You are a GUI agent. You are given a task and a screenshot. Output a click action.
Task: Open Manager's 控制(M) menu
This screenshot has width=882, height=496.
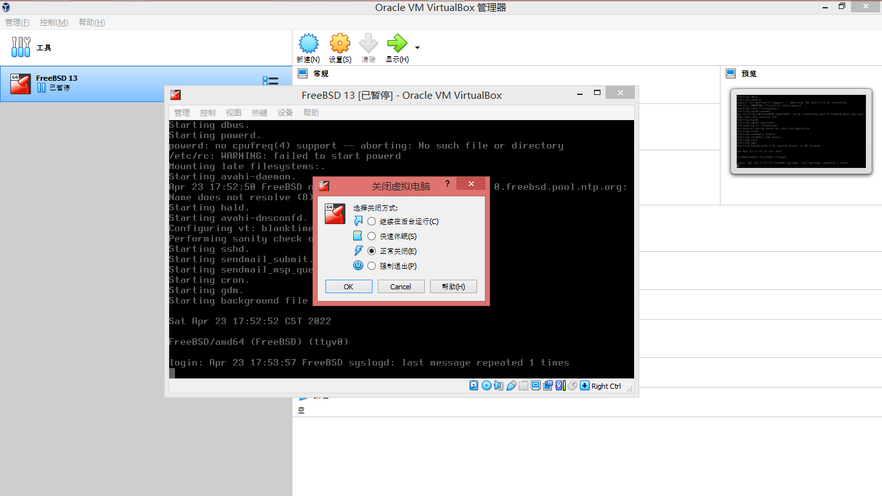pyautogui.click(x=54, y=22)
